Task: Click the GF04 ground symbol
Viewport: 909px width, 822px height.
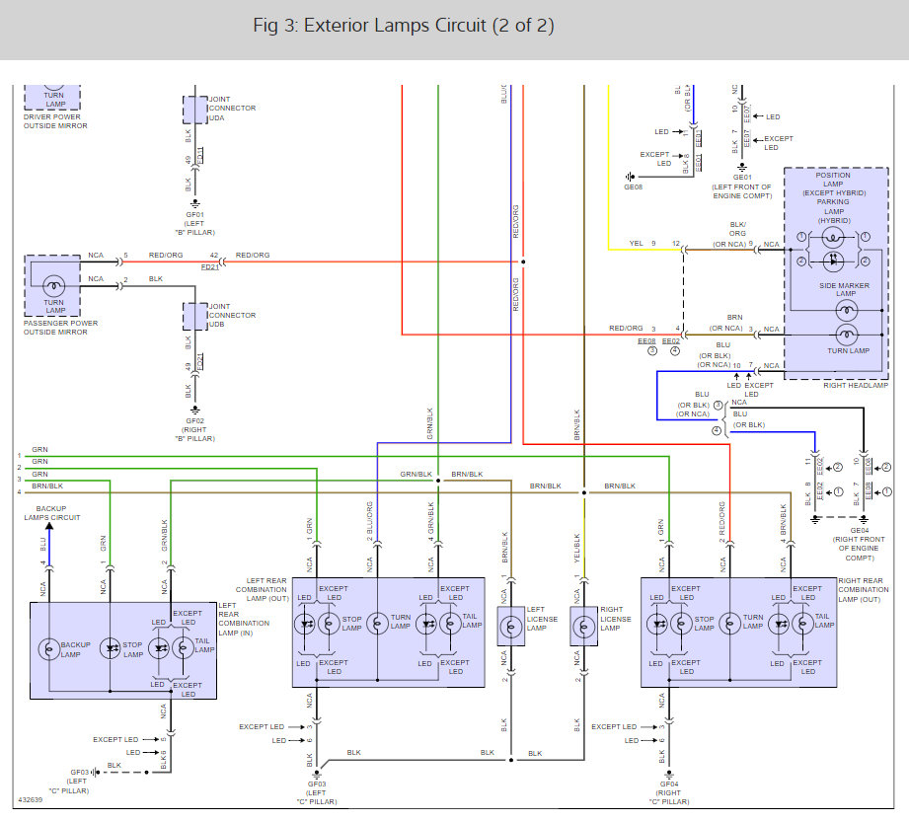Action: coord(669,775)
